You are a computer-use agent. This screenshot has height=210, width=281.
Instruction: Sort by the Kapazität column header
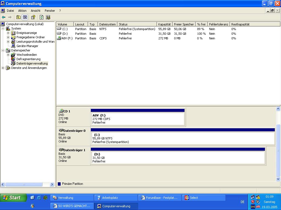(165, 24)
